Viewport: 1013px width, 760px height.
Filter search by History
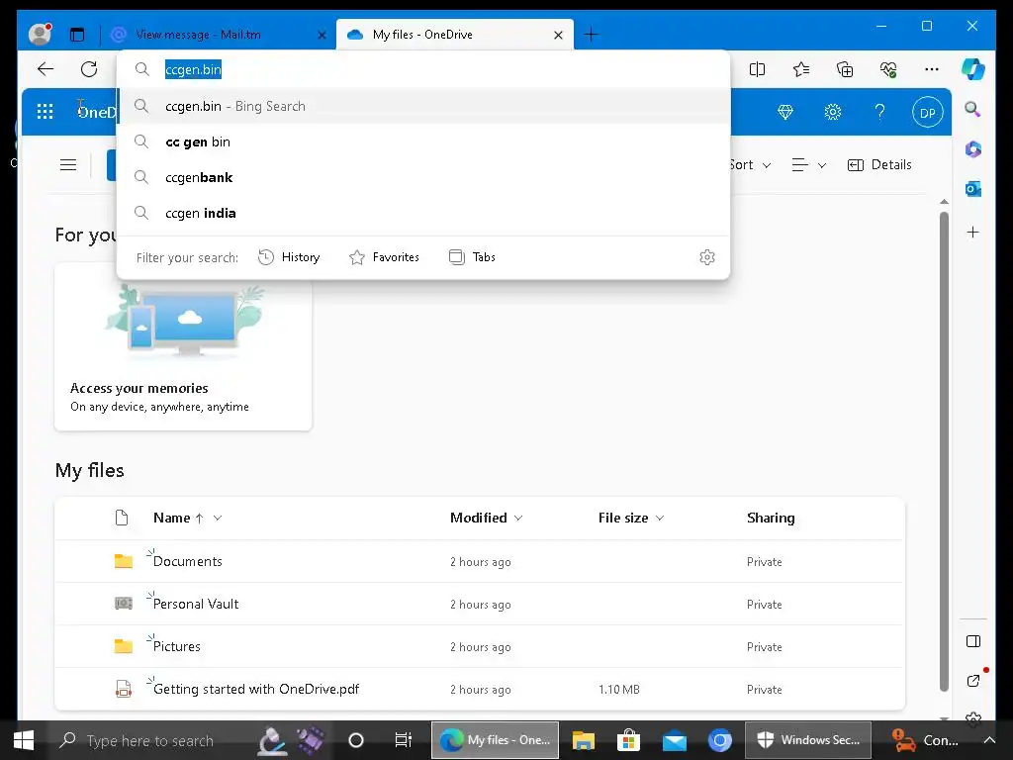point(289,257)
